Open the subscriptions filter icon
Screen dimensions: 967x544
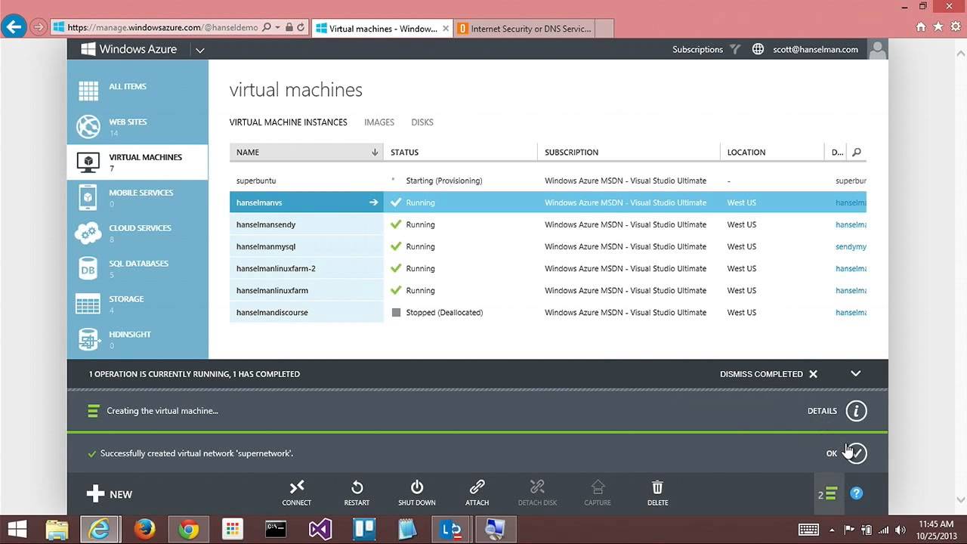coord(735,50)
